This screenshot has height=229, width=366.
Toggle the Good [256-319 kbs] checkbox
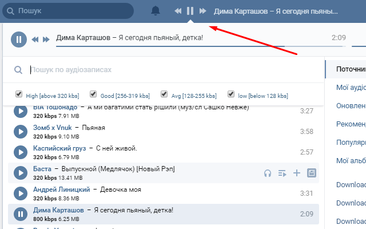point(93,94)
